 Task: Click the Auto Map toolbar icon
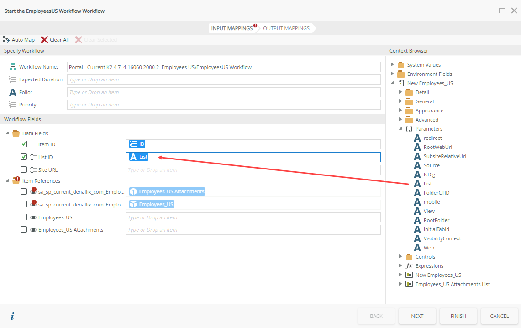point(6,40)
